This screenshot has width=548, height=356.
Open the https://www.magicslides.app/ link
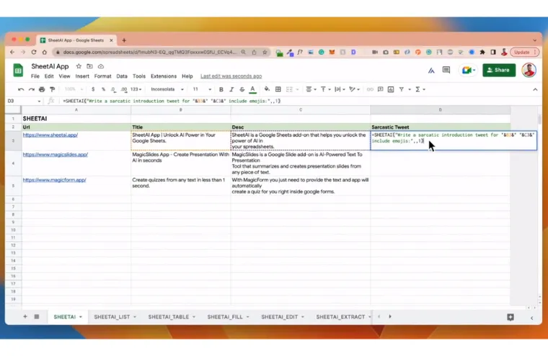(56, 155)
